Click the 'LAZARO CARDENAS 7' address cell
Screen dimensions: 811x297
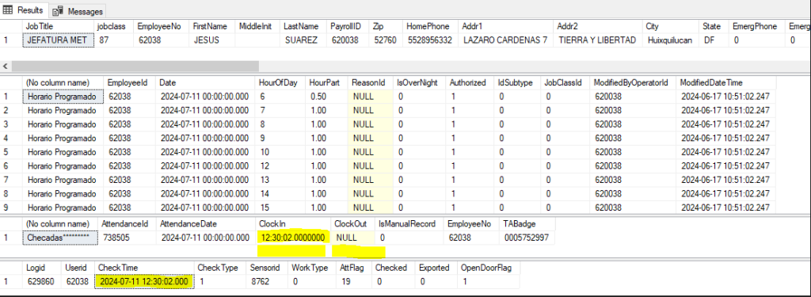(506, 40)
